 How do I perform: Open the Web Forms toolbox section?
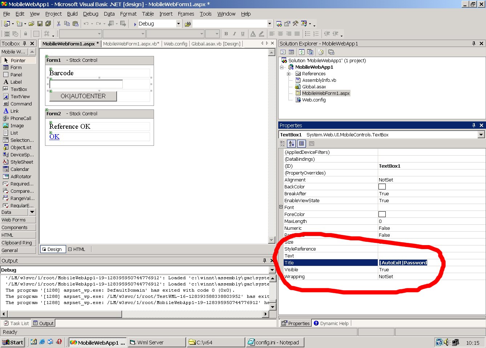[18, 220]
